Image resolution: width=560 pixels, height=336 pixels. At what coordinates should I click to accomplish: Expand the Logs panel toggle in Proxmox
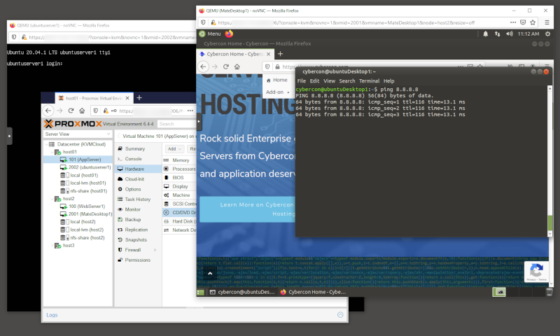click(340, 315)
